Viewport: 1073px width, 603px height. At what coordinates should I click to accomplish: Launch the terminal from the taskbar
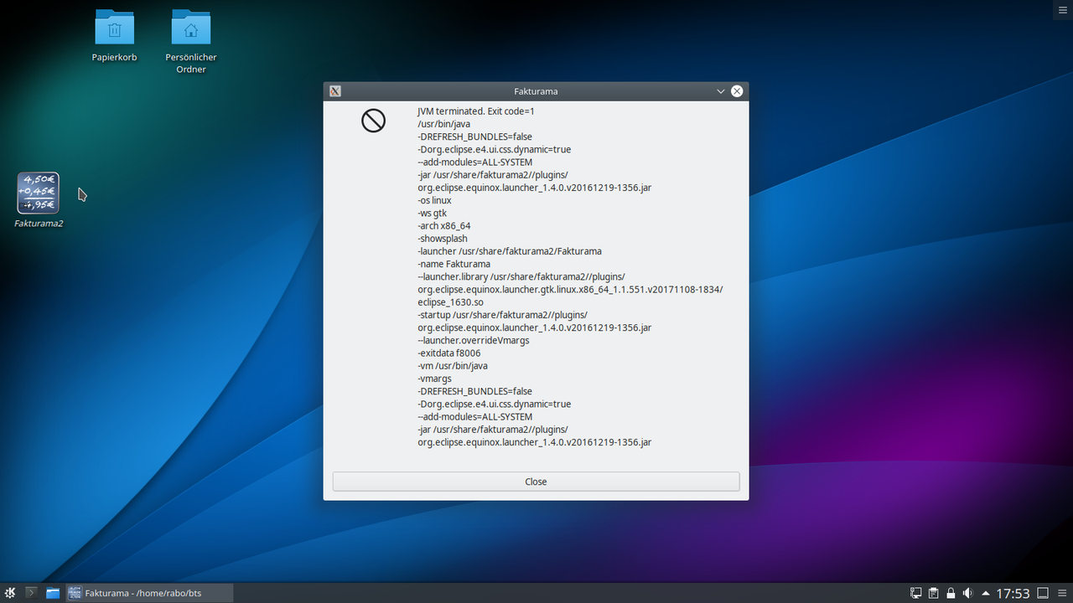(x=31, y=593)
